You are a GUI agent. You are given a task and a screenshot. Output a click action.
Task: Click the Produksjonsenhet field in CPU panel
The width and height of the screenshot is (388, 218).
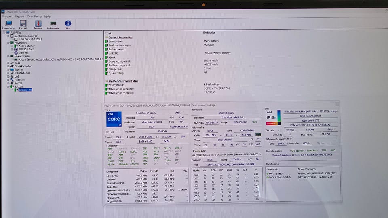[179, 126]
